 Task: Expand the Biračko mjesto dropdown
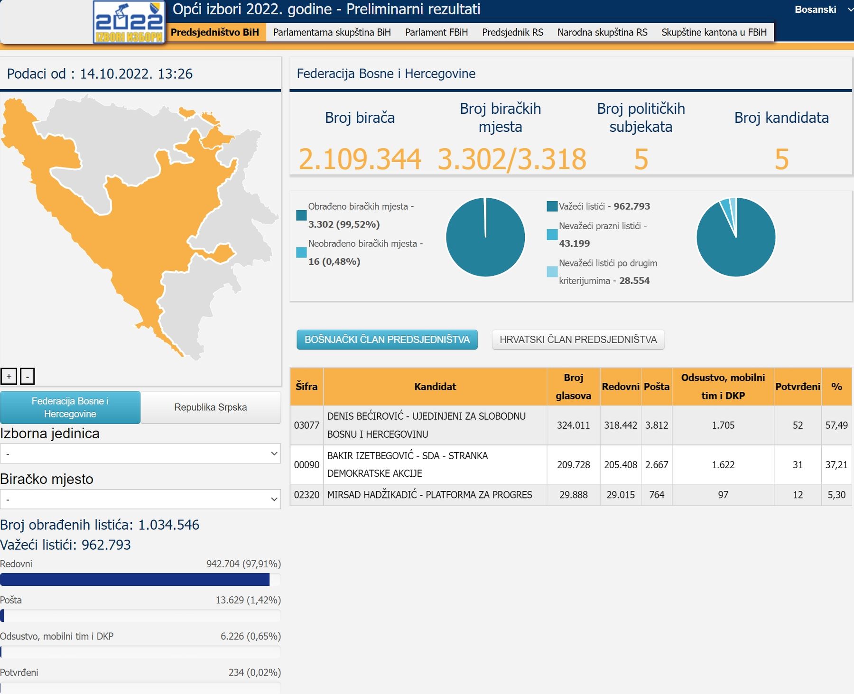pos(140,499)
